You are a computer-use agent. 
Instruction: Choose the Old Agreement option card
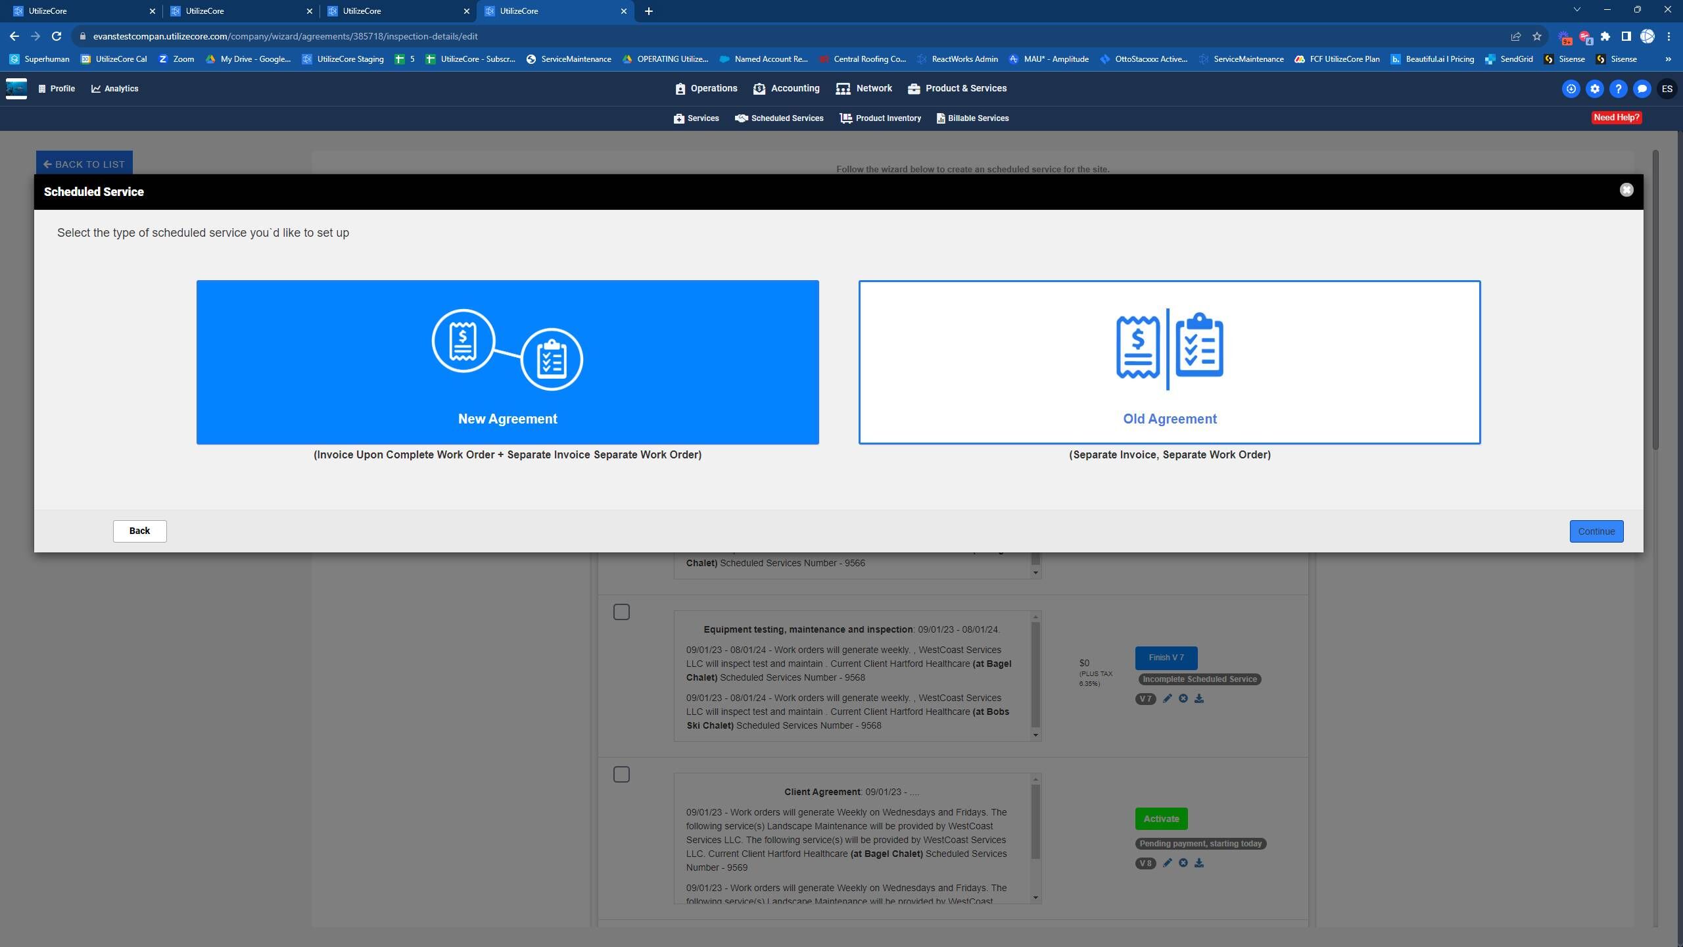point(1169,362)
